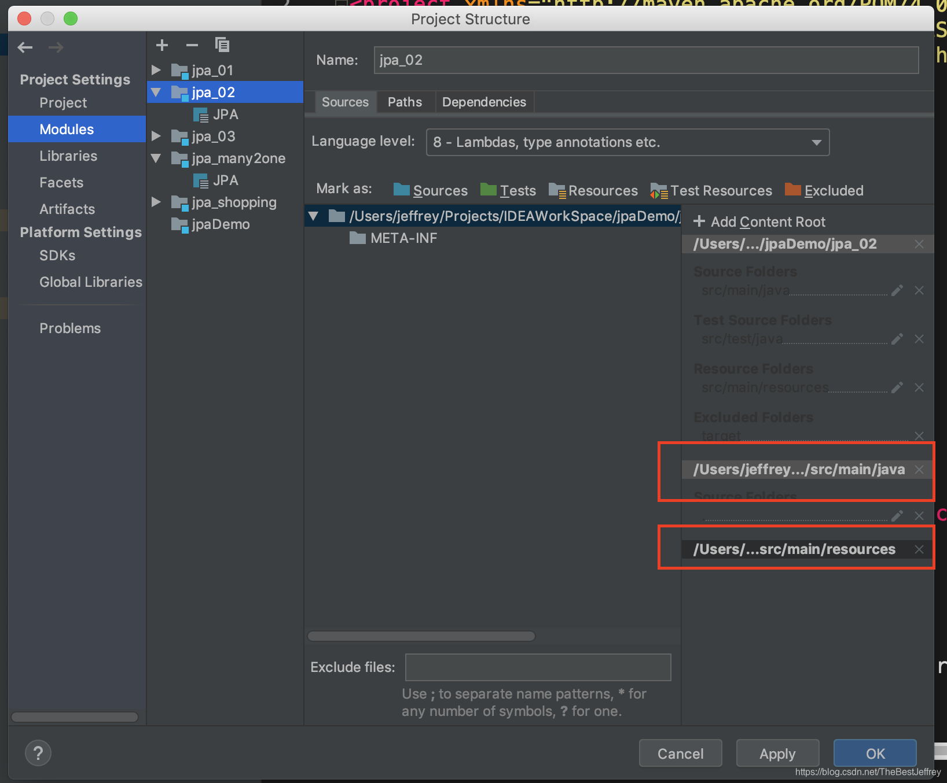Click the Exclude files input field
This screenshot has width=947, height=783.
tap(538, 667)
